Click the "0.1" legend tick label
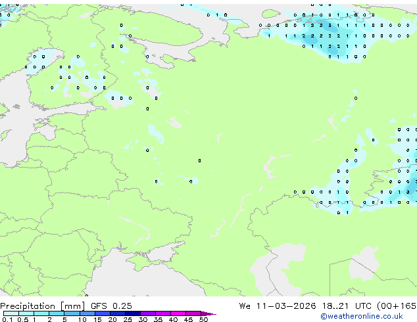 point(6,320)
